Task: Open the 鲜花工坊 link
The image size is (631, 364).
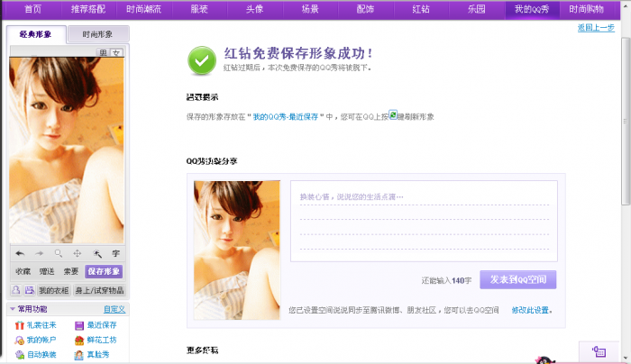Action: (102, 341)
